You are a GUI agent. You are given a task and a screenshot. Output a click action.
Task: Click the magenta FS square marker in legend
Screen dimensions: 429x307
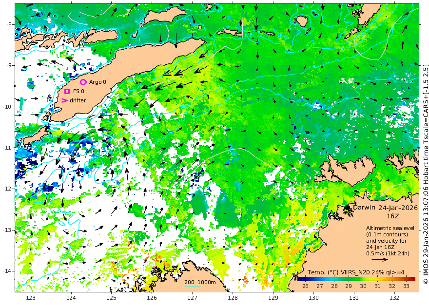(x=67, y=91)
